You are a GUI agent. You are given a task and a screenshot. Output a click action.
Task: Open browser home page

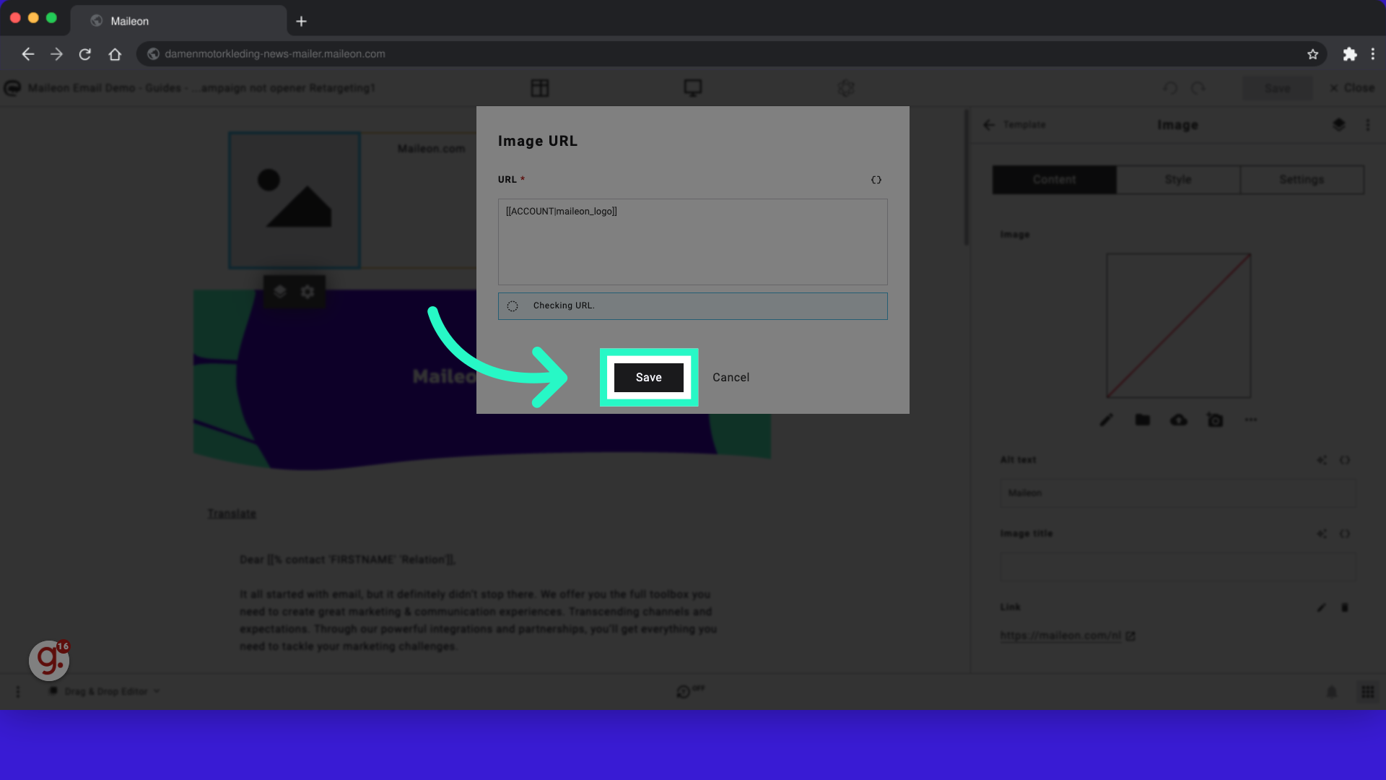[115, 54]
